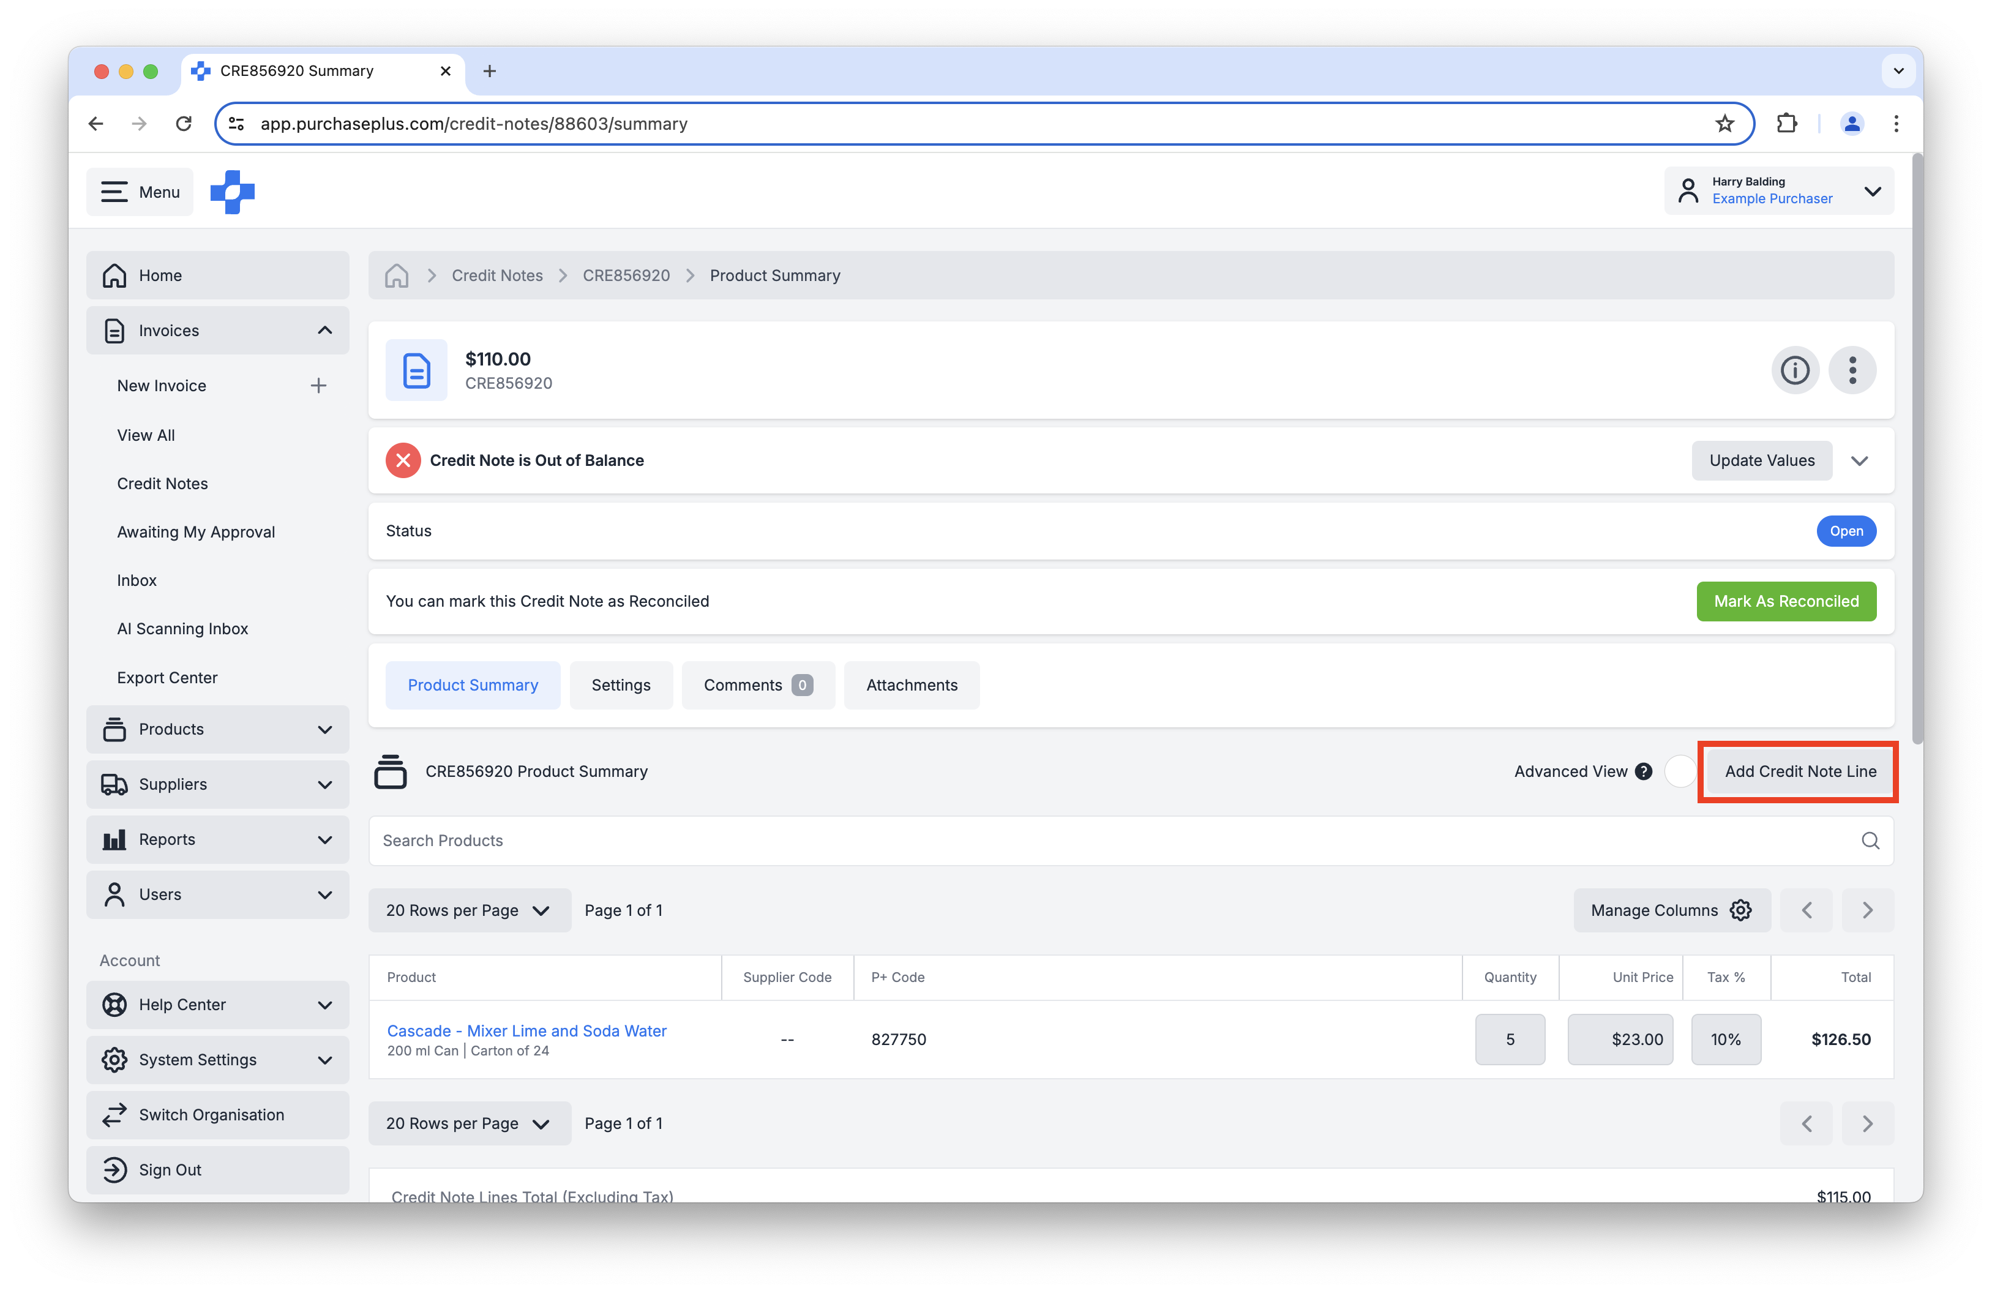Click the green Mark As Reconciled button
The width and height of the screenshot is (1992, 1293).
point(1785,601)
